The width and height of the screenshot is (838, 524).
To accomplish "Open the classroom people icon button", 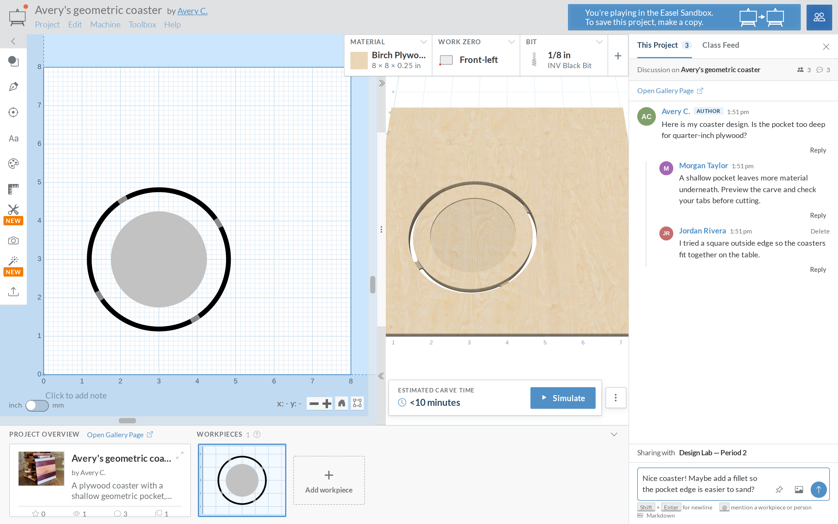I will coord(819,17).
